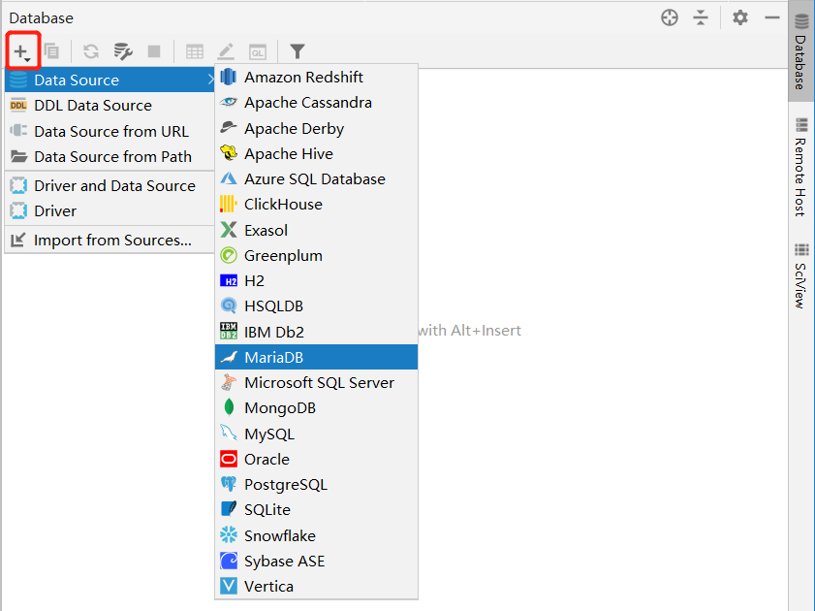Click the Filter funnel icon
Viewport: 815px width, 611px height.
(x=297, y=51)
